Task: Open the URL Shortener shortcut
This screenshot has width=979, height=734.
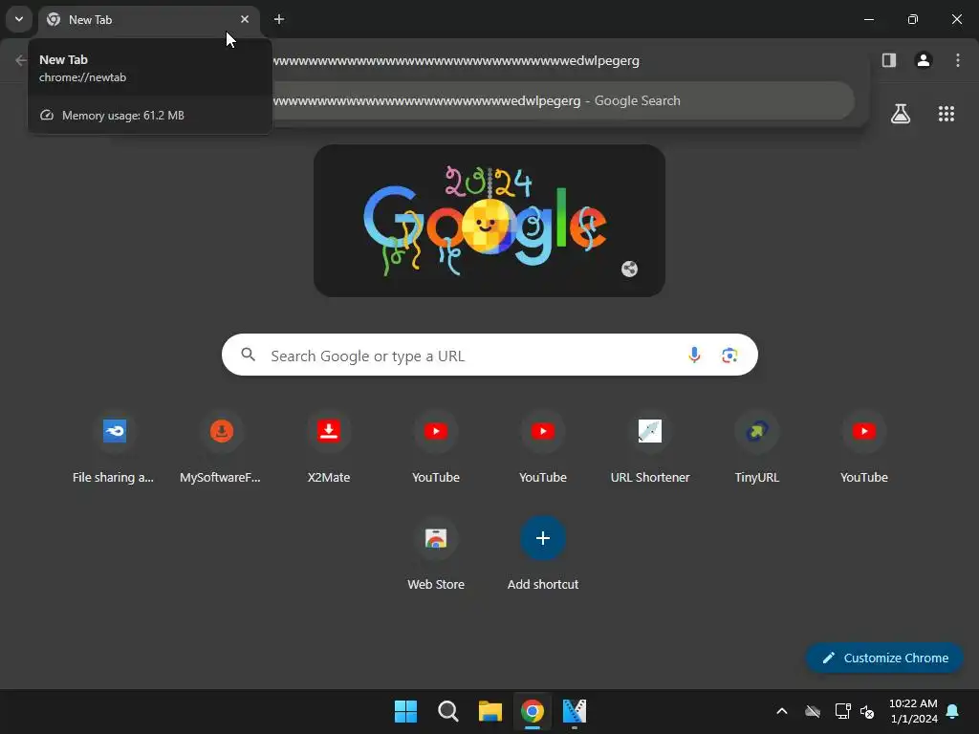Action: [x=650, y=447]
